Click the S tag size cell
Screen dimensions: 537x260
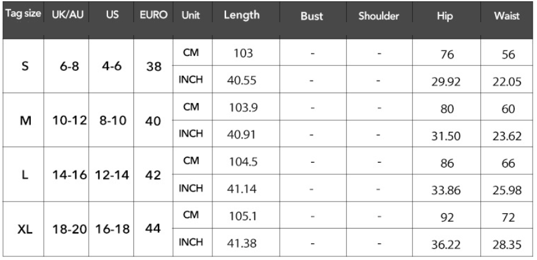coord(25,66)
